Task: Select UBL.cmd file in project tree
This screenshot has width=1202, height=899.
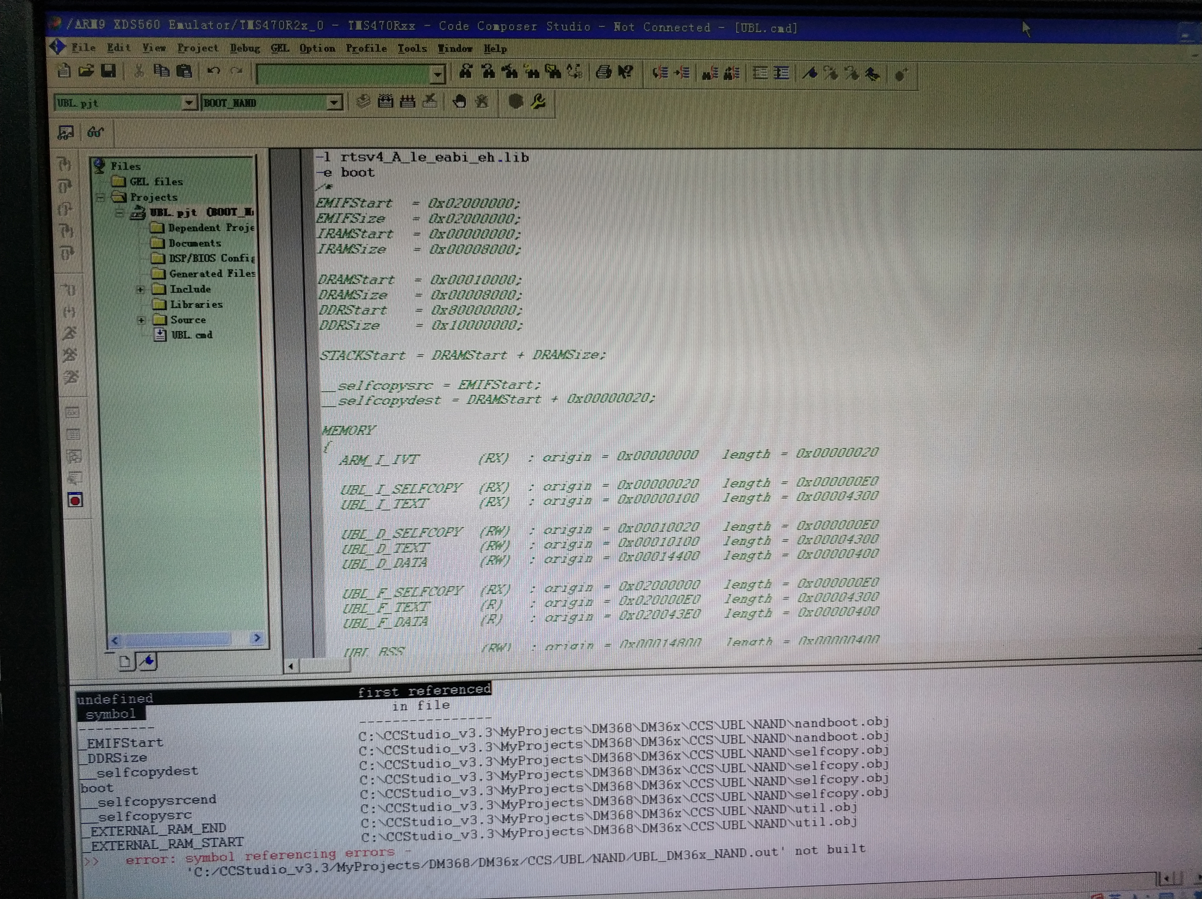Action: (x=191, y=335)
